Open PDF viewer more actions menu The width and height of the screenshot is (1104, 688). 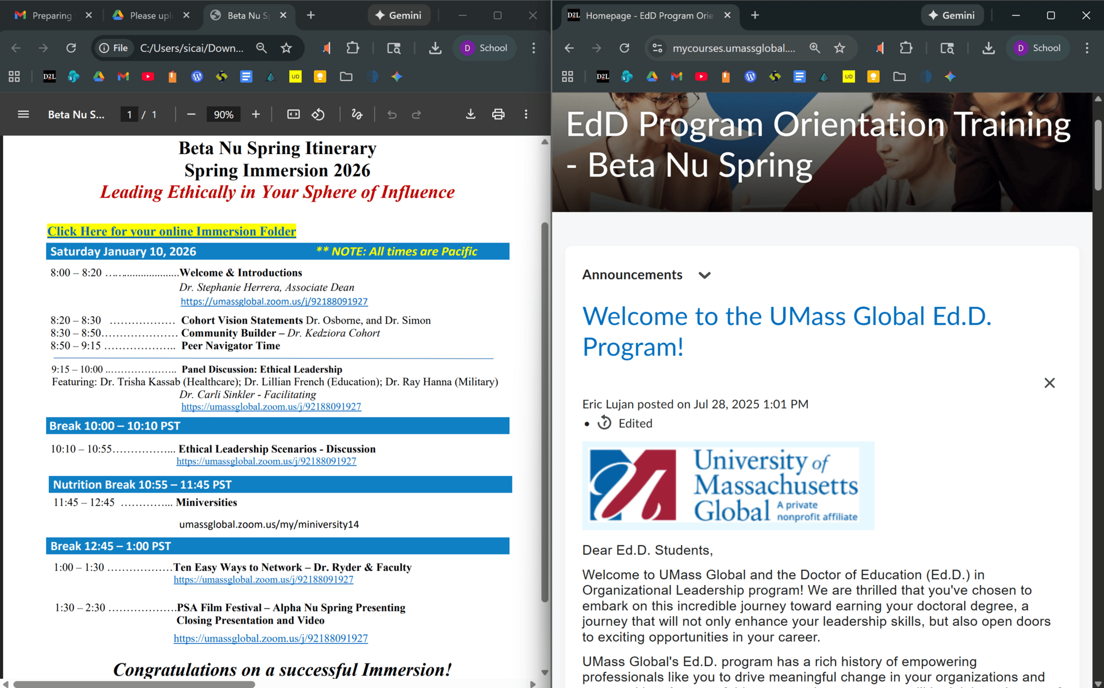(526, 114)
